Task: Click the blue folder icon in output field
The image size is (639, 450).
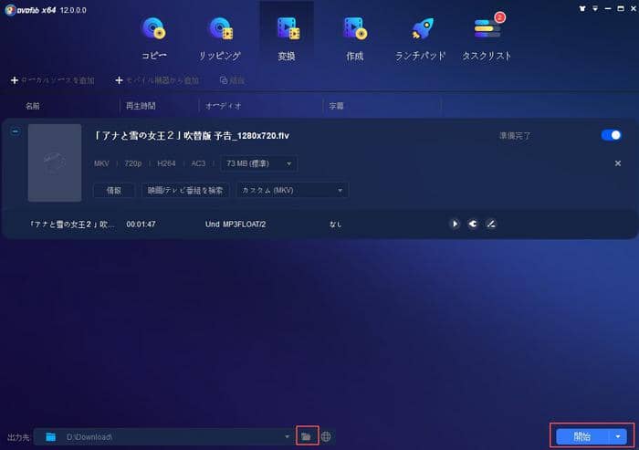Action: coord(50,437)
